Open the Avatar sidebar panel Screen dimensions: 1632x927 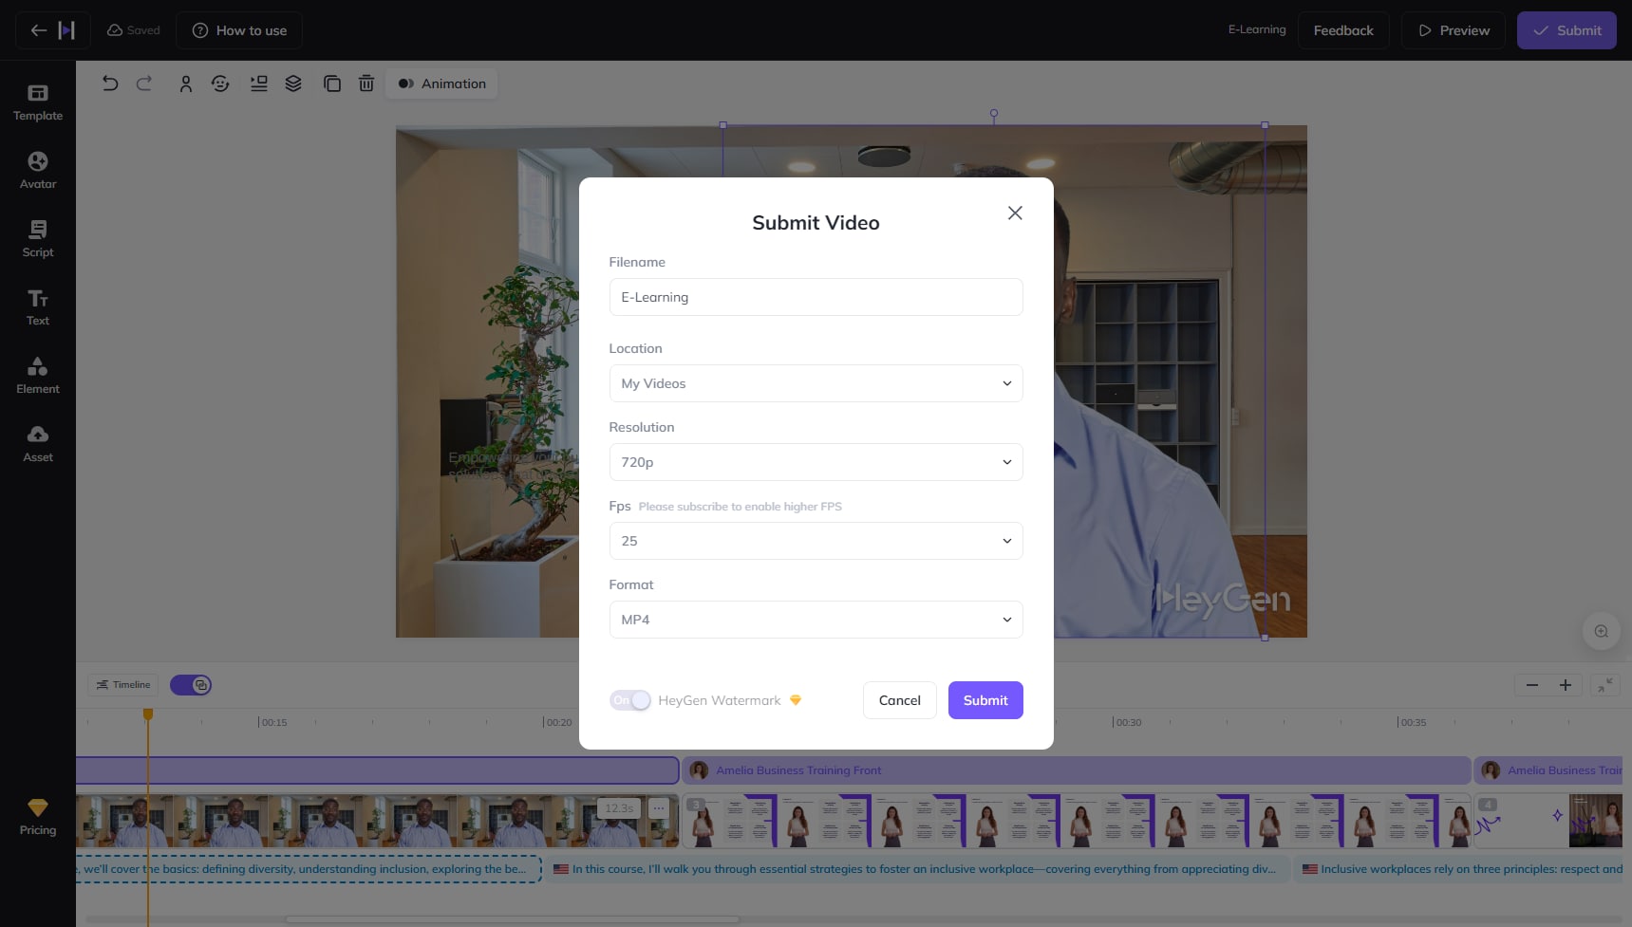(x=38, y=171)
